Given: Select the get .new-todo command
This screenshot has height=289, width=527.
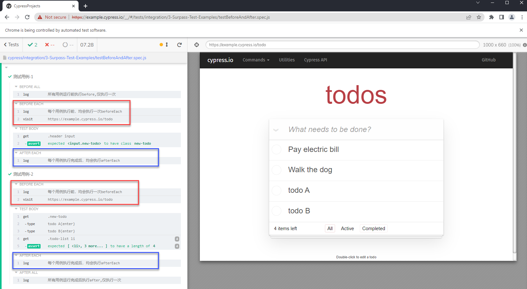Looking at the screenshot, I should (97, 217).
